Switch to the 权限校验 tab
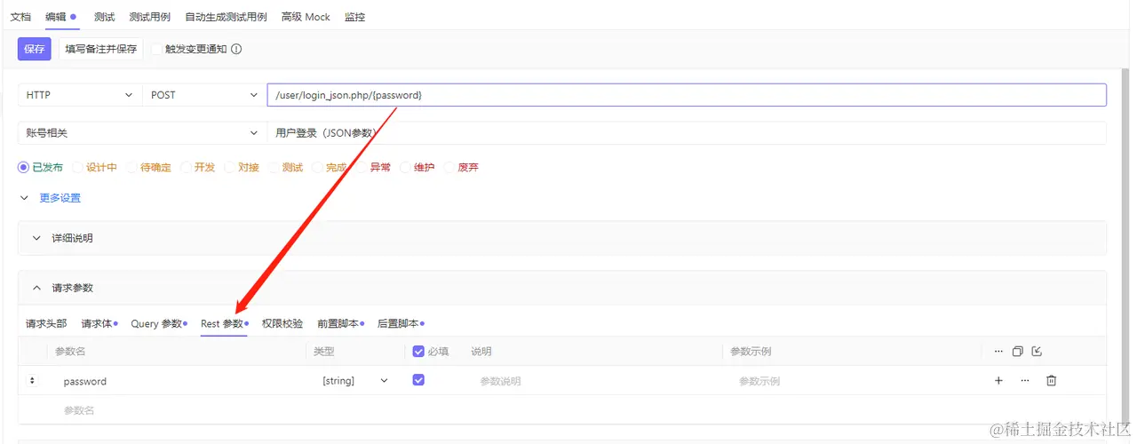This screenshot has height=444, width=1137. coord(282,324)
